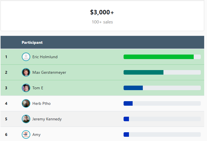This screenshot has height=141, width=207.
Task: Click the 100+ sales subtitle text
Action: [x=102, y=22]
